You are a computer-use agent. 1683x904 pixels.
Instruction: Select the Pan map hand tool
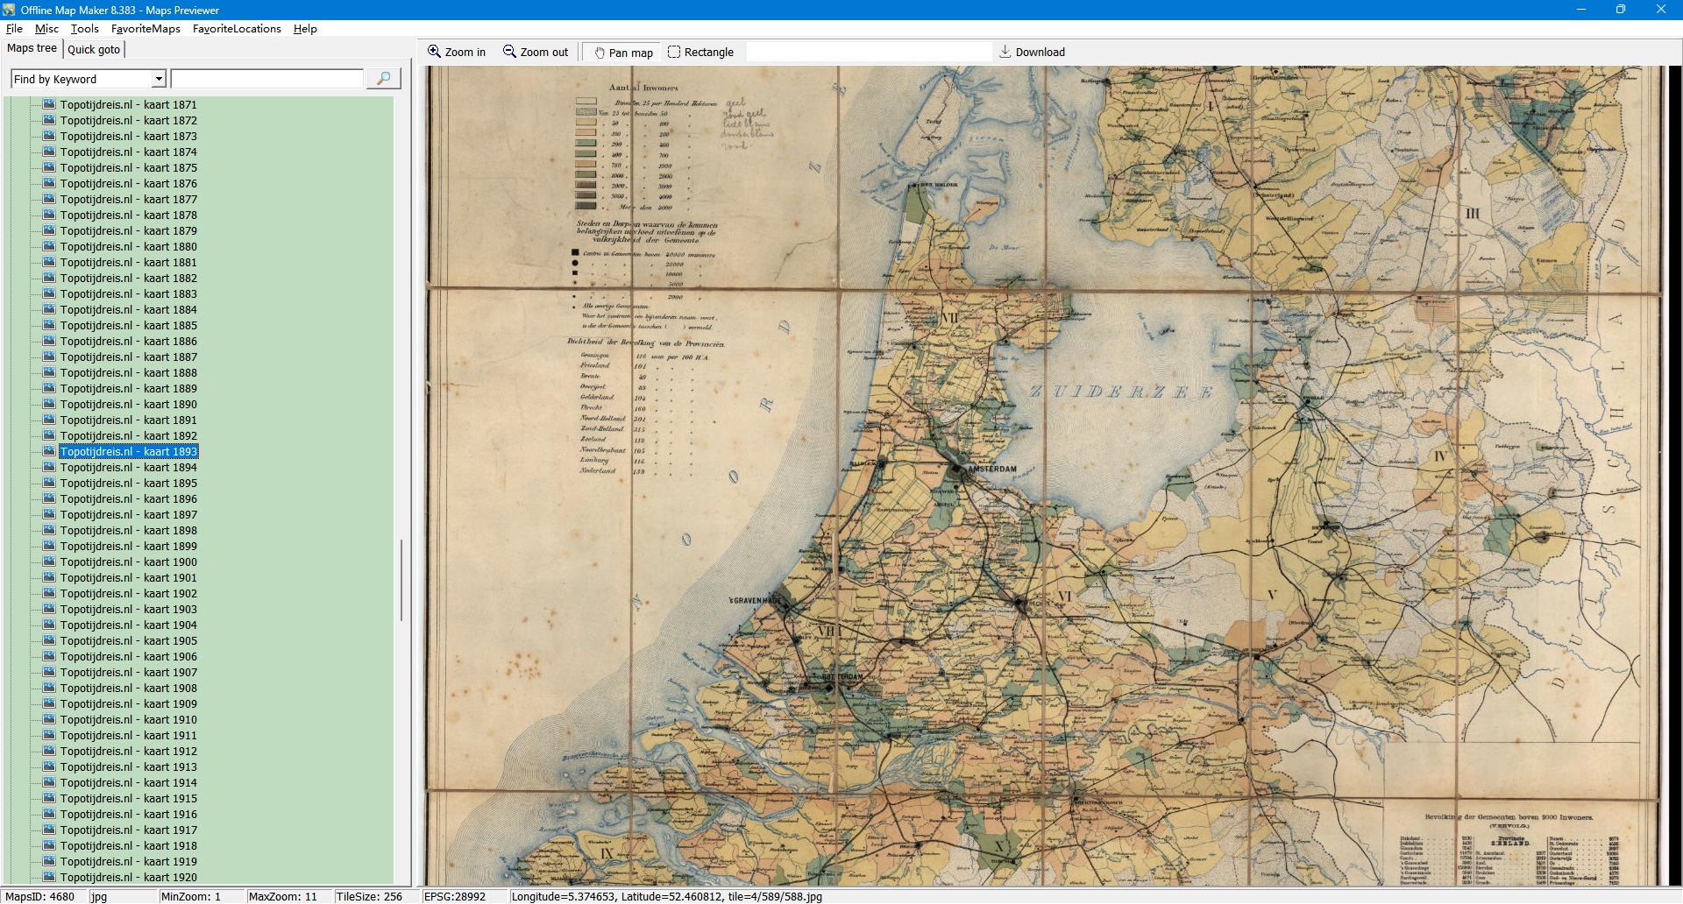[x=600, y=53]
